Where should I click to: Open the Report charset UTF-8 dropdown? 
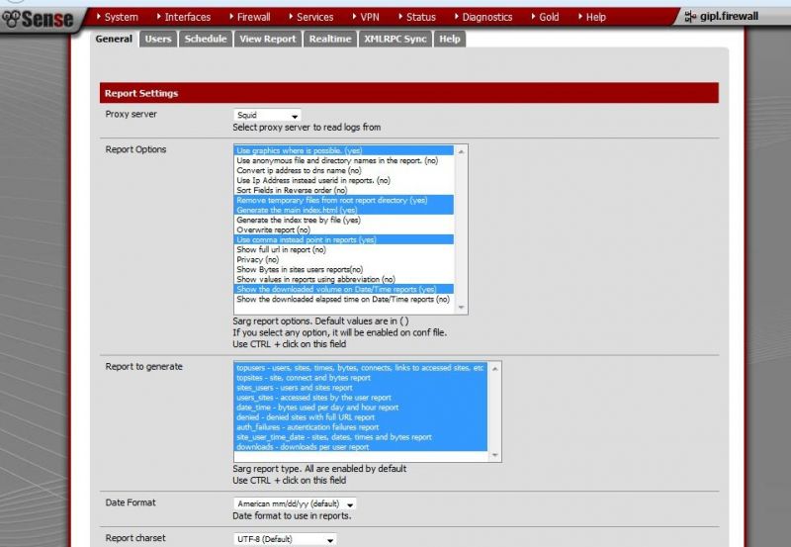pos(285,539)
